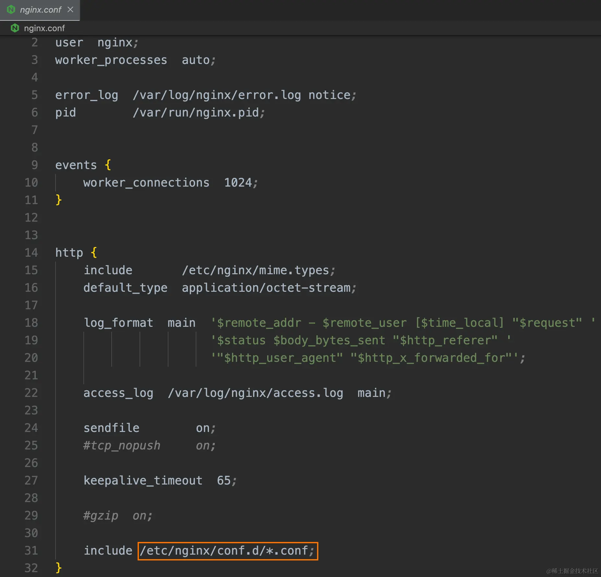Click the 'error_log' directive
Screen dimensions: 601x577
[x=87, y=95]
